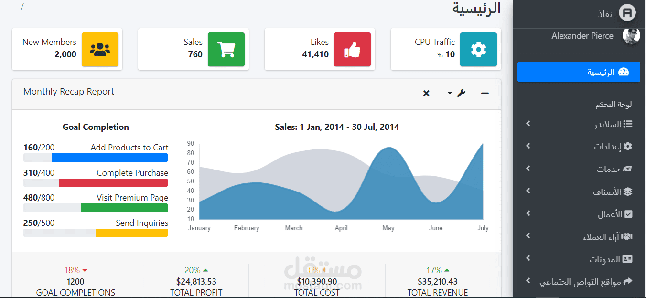646x298 pixels.
Task: Click the Sales date range chart title
Action: point(337,127)
